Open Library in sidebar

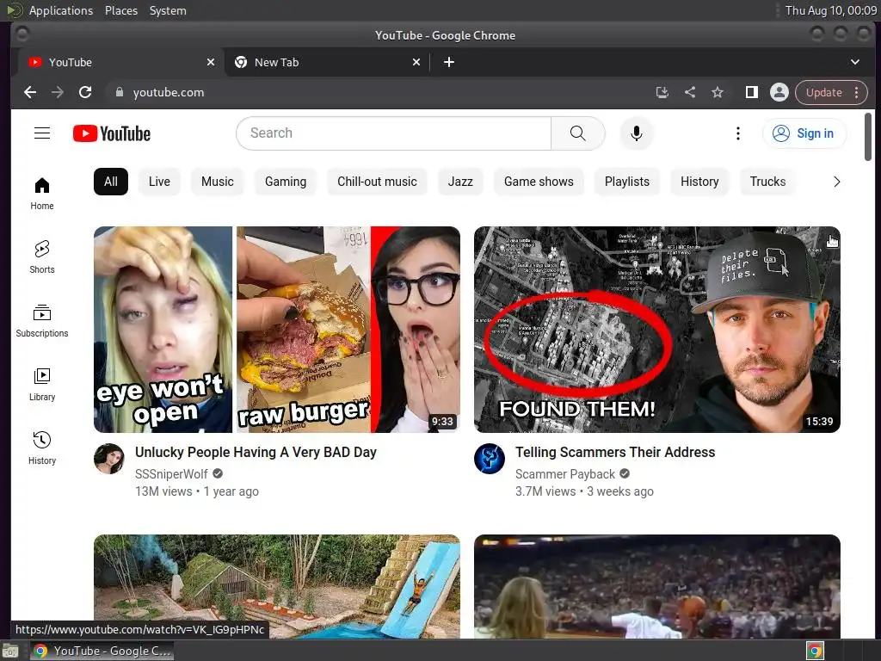(x=42, y=385)
